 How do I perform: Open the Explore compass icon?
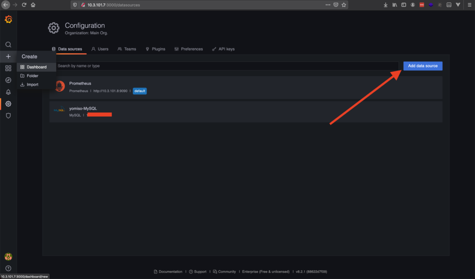[8, 80]
